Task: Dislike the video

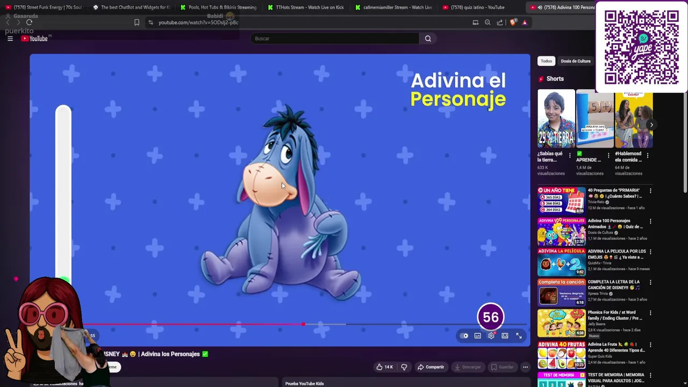Action: pos(404,367)
